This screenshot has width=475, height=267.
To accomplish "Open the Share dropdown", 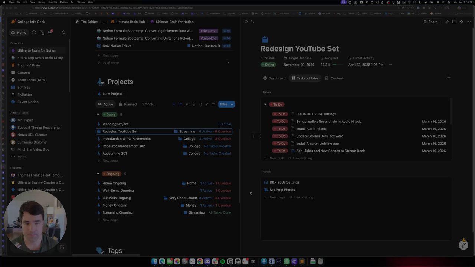I will pyautogui.click(x=432, y=22).
